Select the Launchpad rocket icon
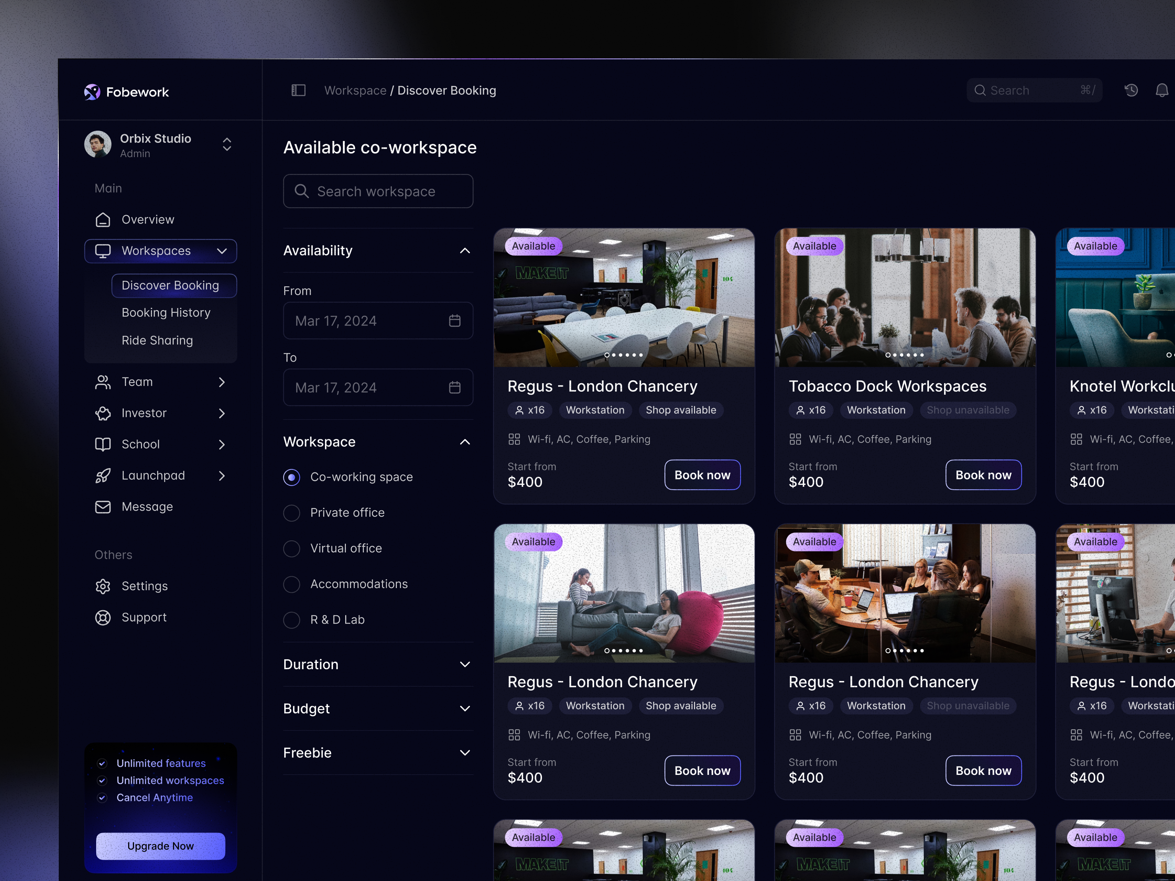1175x881 pixels. click(x=103, y=475)
